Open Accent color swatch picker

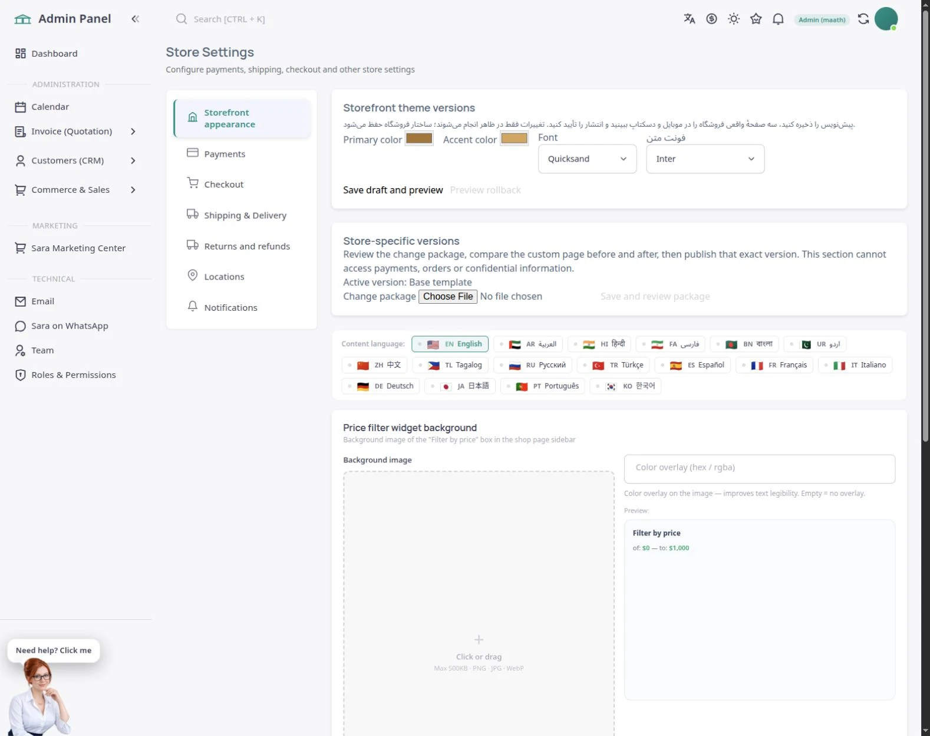[x=514, y=139]
